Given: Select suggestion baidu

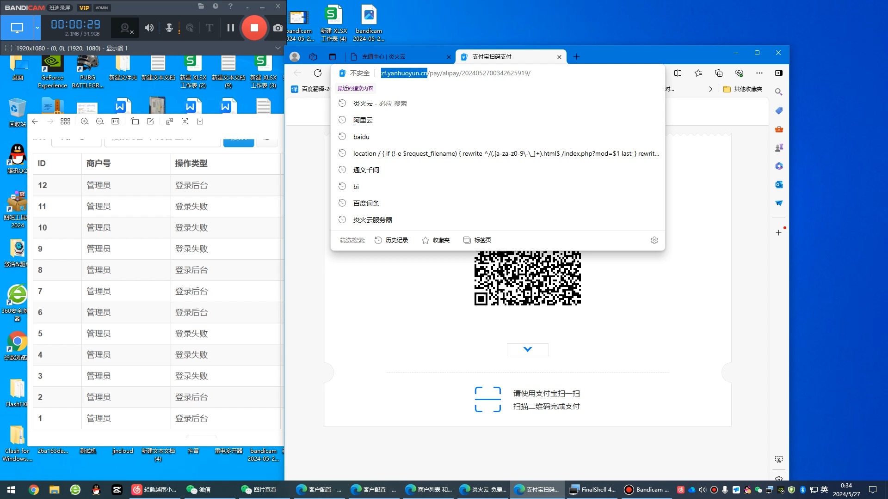Looking at the screenshot, I should tap(498, 137).
